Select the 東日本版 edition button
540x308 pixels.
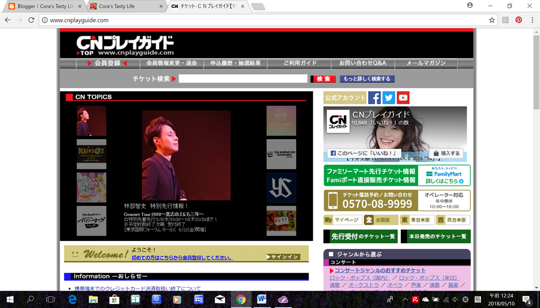tap(417, 220)
